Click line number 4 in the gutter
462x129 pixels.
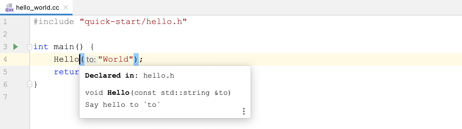pos(5,59)
